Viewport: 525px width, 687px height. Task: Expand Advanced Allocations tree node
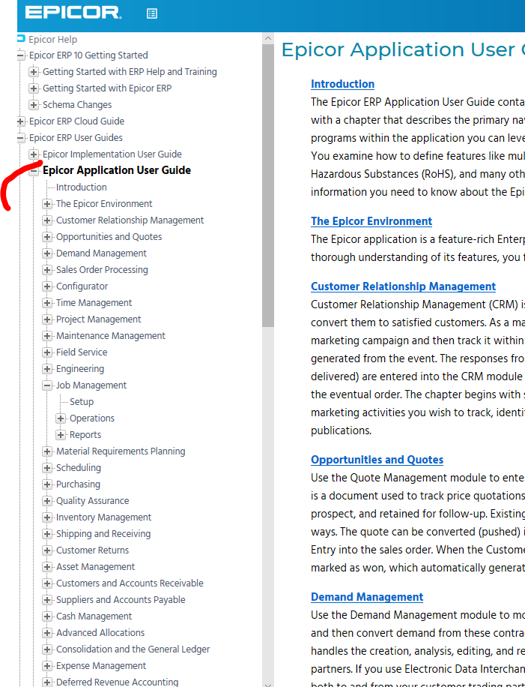pyautogui.click(x=47, y=633)
